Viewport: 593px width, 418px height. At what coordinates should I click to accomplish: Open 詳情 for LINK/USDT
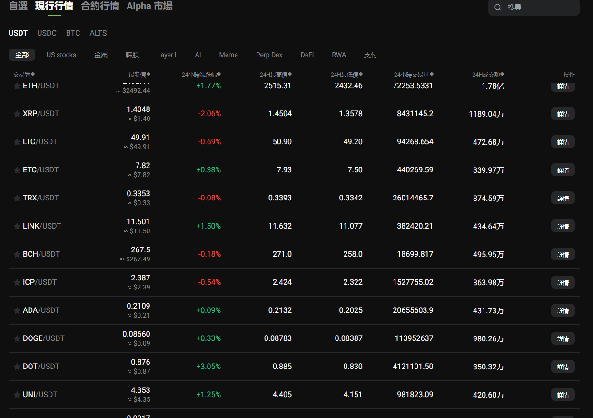point(563,226)
